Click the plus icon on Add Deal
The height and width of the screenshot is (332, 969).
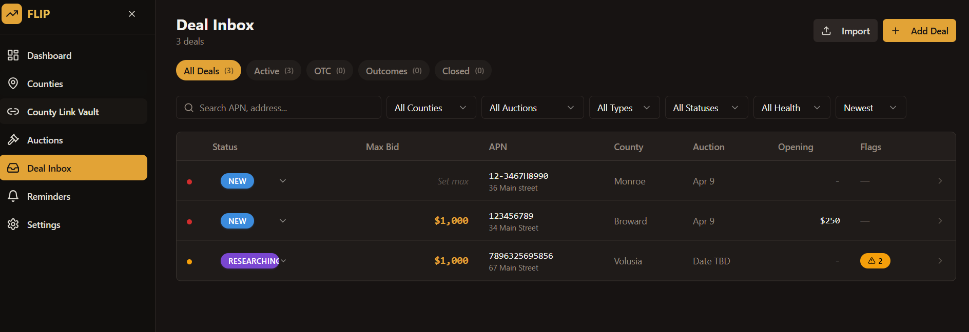(896, 31)
